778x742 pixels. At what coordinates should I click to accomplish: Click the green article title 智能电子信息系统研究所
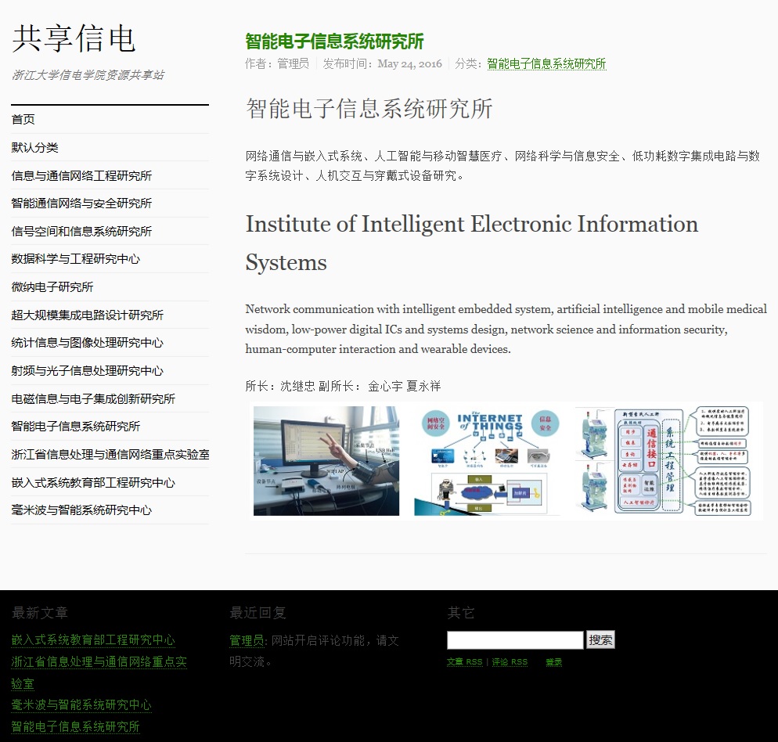click(x=334, y=41)
